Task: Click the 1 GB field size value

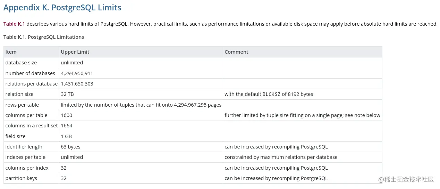Action: [x=66, y=136]
